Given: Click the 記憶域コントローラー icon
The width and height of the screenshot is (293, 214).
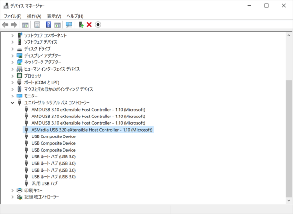Looking at the screenshot, I should tap(20, 197).
